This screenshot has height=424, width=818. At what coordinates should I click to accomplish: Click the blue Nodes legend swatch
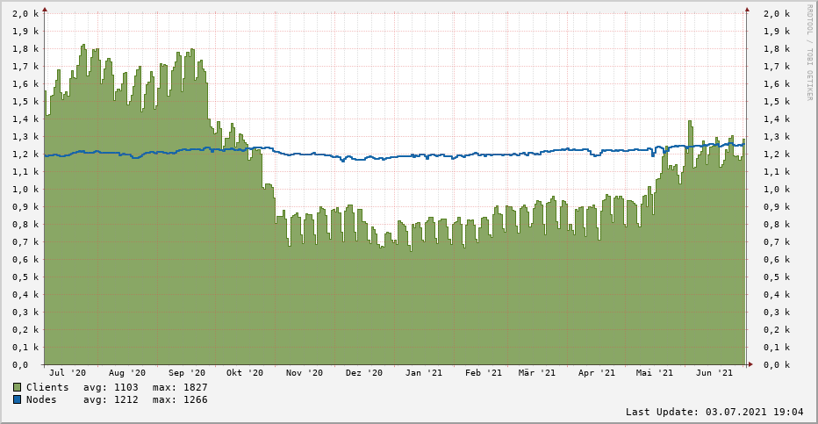[18, 400]
